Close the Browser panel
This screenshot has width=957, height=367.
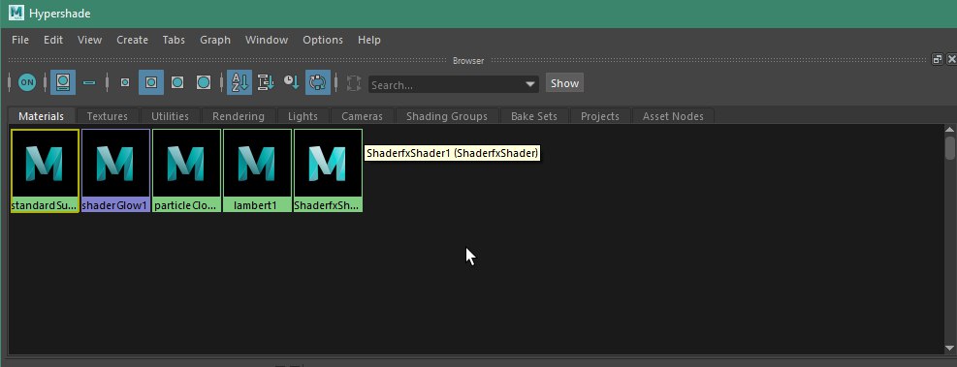coord(951,59)
